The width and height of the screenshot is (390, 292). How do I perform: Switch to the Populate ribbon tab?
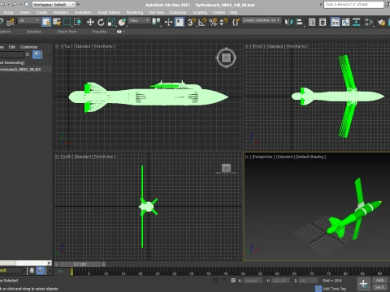[99, 32]
